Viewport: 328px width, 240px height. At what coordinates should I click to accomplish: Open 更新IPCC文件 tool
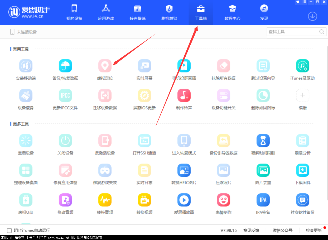click(x=65, y=95)
